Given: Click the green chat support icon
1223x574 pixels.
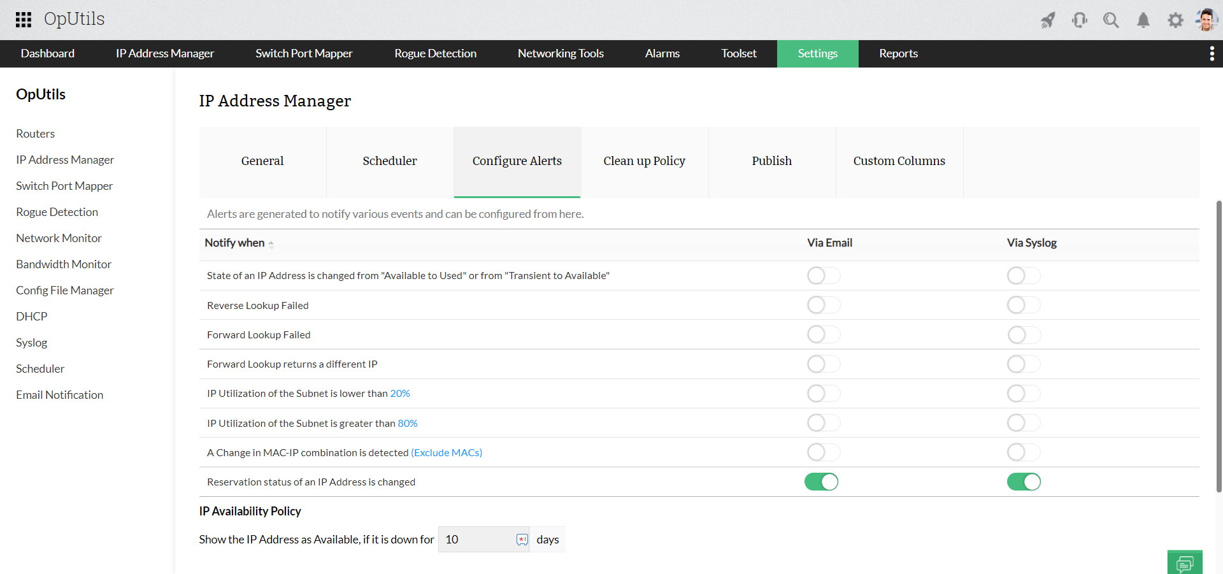Looking at the screenshot, I should click(1185, 563).
